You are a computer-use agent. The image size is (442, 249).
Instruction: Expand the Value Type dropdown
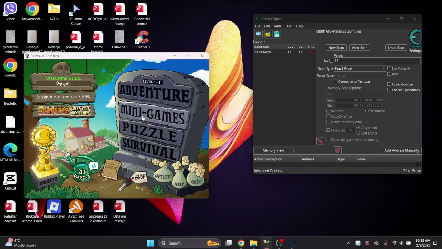(x=359, y=75)
